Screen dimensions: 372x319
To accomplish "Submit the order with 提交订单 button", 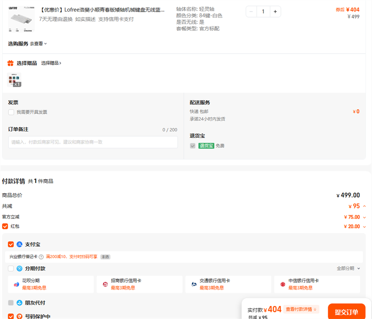I will pos(346,312).
